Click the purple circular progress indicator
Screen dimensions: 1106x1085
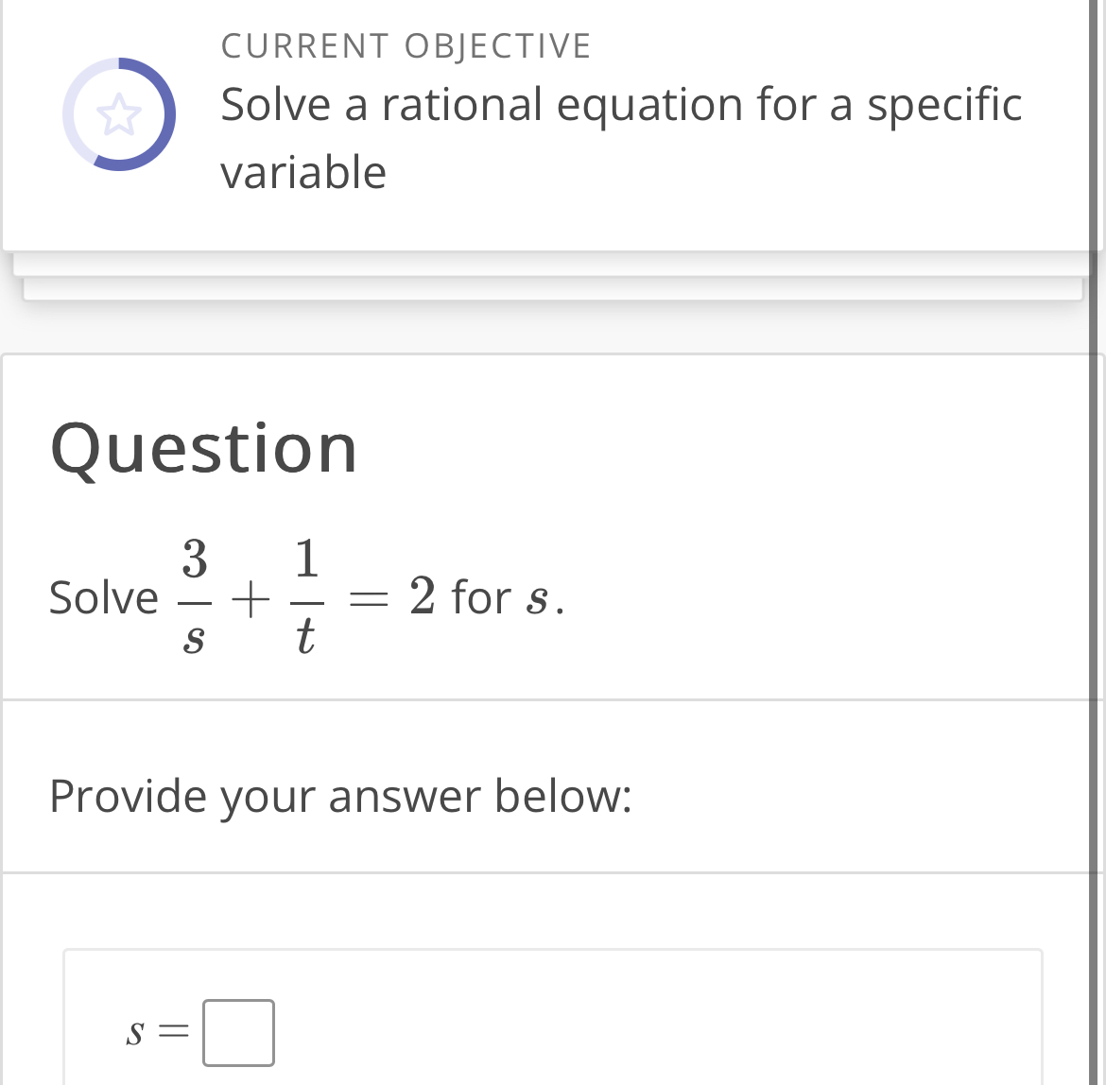[119, 113]
